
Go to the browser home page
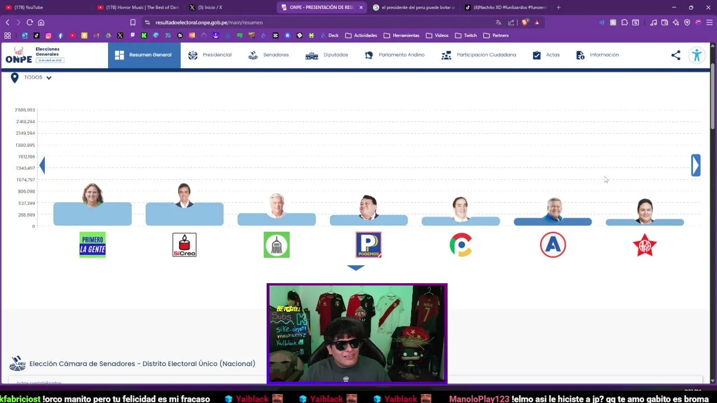(41, 22)
